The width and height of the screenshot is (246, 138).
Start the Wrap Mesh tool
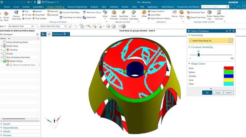39,15
